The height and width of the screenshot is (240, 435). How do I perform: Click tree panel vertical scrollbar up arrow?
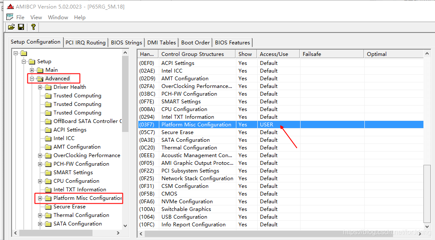pyautogui.click(x=125, y=53)
